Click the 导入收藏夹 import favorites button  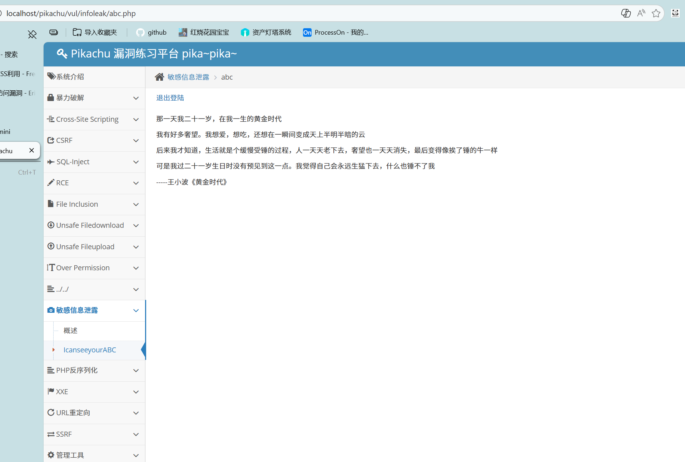click(x=95, y=32)
